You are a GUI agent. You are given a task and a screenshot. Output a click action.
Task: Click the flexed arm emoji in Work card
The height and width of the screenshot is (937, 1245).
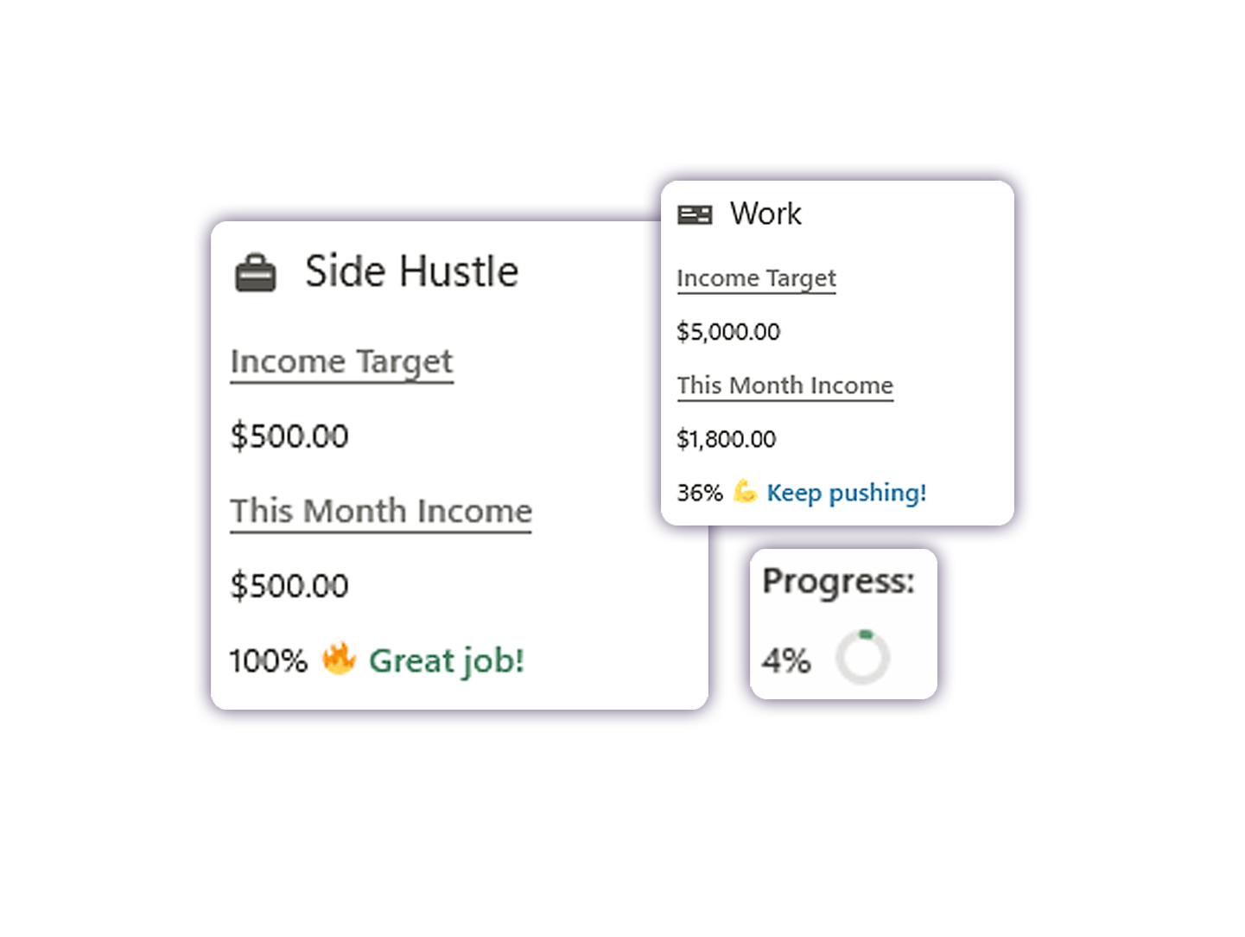pos(745,492)
